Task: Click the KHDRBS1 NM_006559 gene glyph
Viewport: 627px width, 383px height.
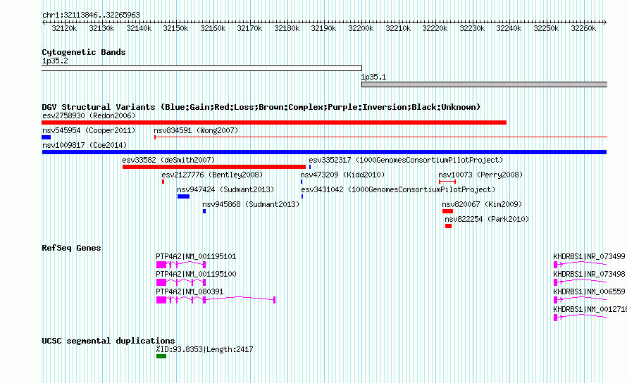Action: tap(581, 300)
